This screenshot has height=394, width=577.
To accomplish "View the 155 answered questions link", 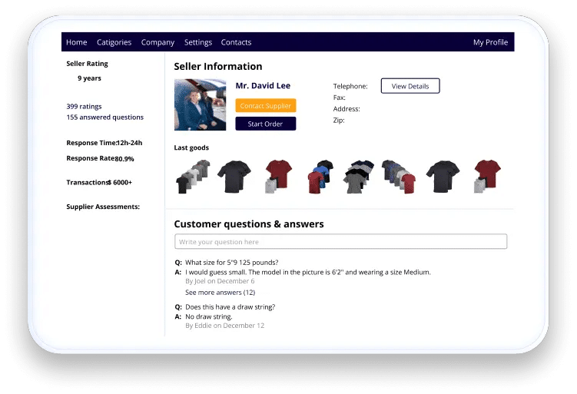I will pos(104,118).
